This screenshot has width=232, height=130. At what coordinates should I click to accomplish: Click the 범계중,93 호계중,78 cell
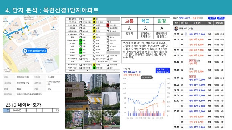[x=146, y=35]
